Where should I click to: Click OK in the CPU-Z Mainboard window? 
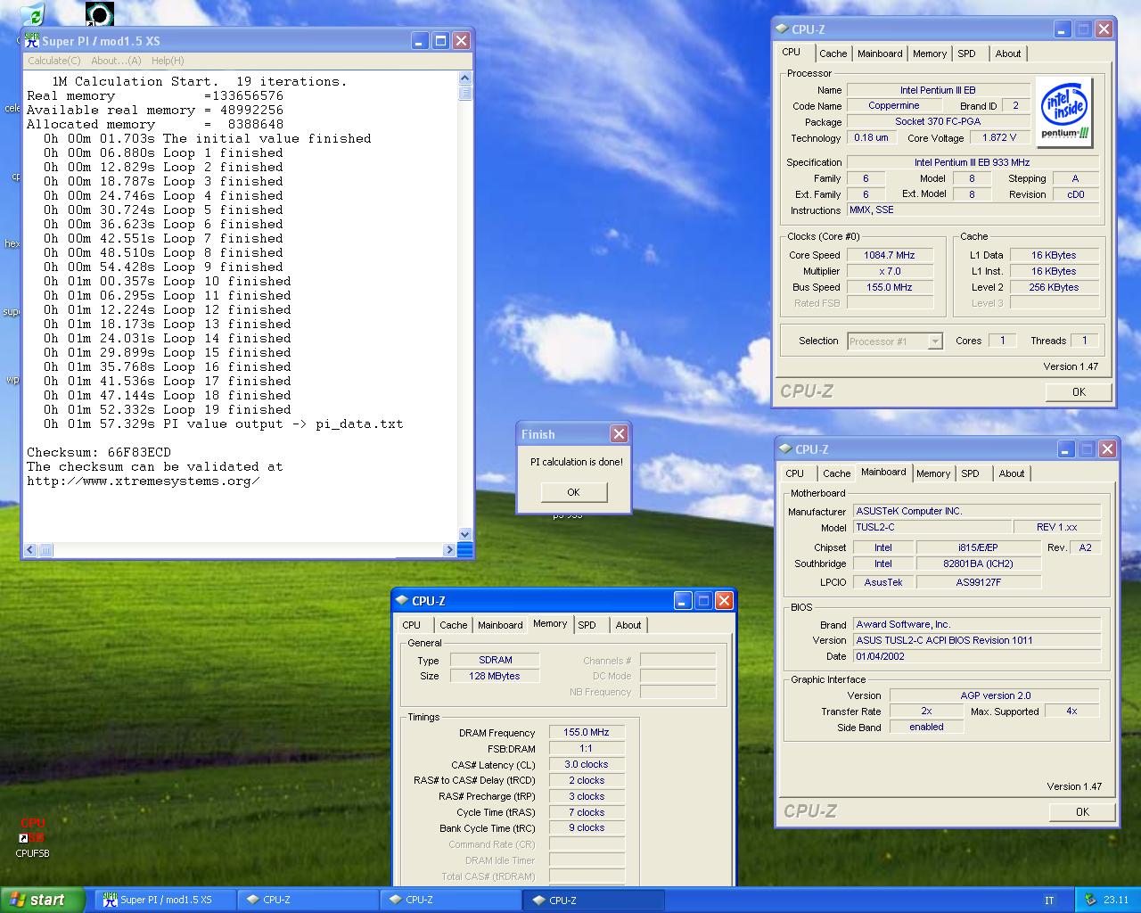1082,812
